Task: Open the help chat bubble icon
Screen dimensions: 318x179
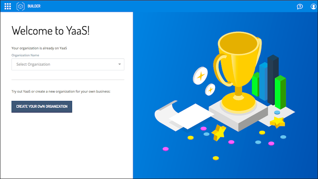Action: tap(300, 6)
